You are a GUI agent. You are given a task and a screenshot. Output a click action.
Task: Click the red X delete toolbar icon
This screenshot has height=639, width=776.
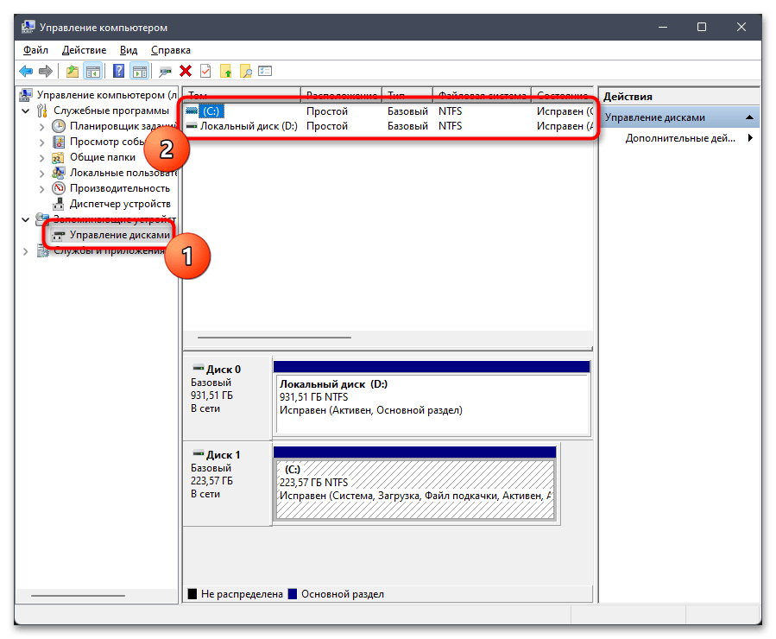coord(186,72)
